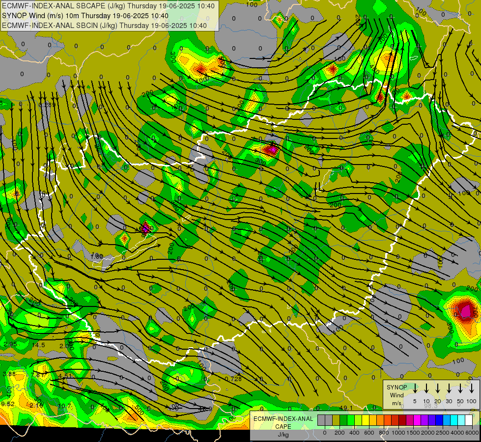Click the 600 tick label on CAPE scale

coord(369,433)
